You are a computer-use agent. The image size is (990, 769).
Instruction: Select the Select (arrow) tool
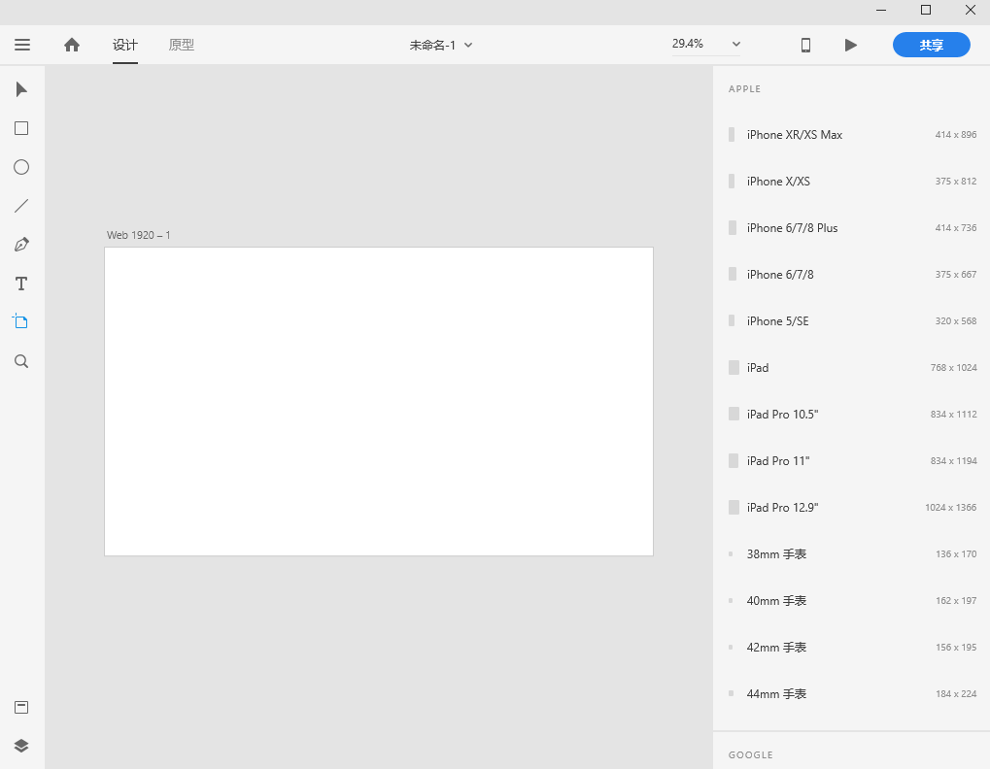pos(21,89)
